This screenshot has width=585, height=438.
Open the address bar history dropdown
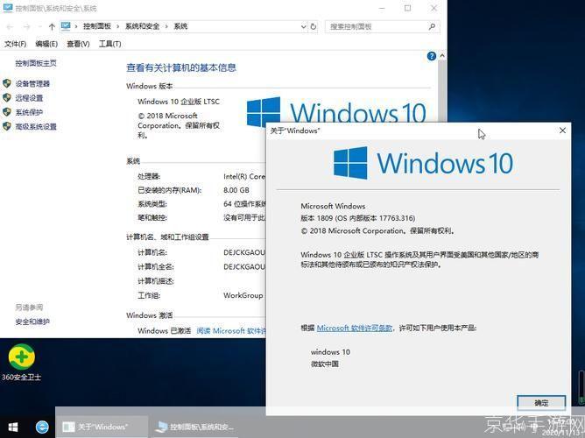(304, 26)
